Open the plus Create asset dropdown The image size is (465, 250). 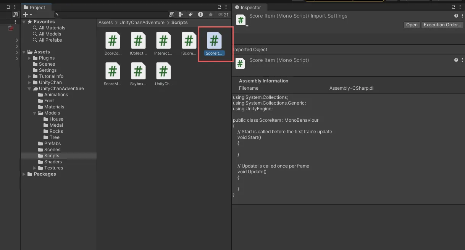(28, 15)
